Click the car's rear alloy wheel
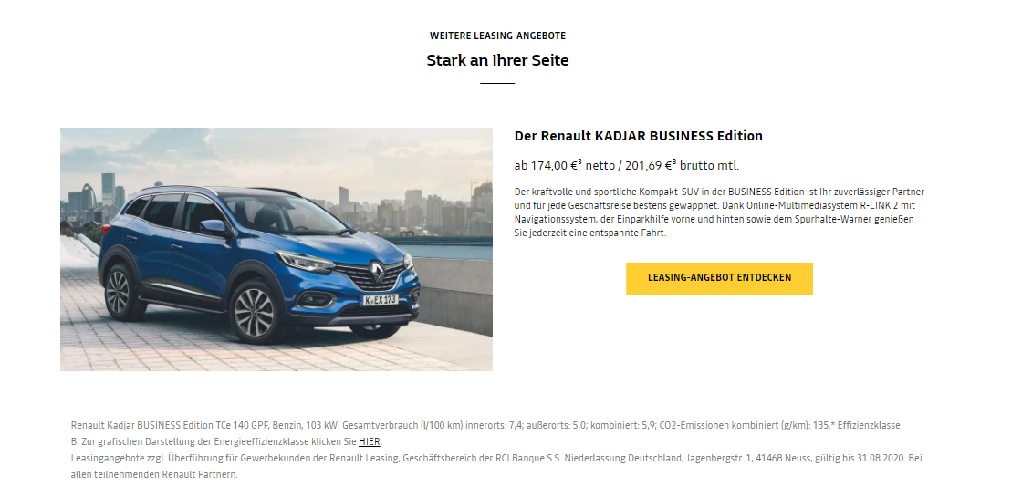The width and height of the screenshot is (1022, 497). point(120,293)
